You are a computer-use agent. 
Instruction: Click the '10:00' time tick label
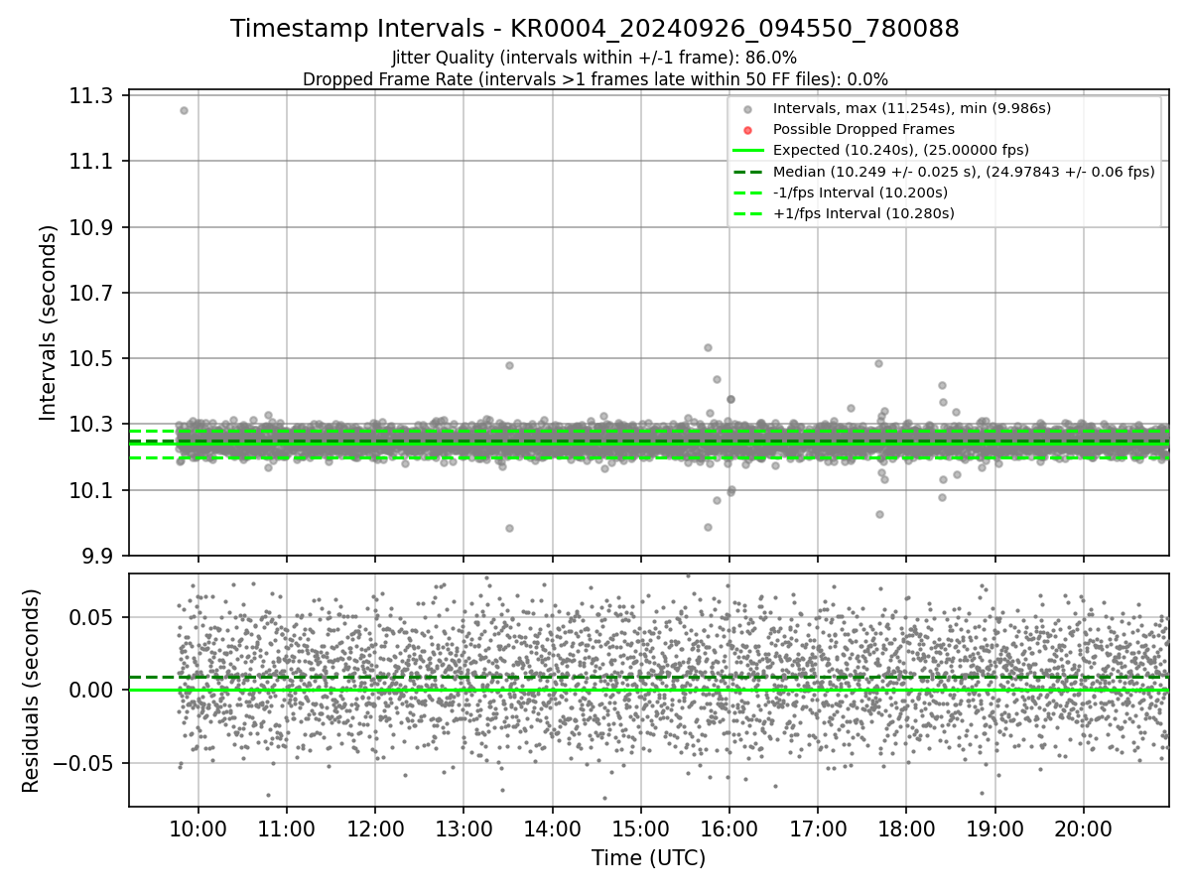198,829
